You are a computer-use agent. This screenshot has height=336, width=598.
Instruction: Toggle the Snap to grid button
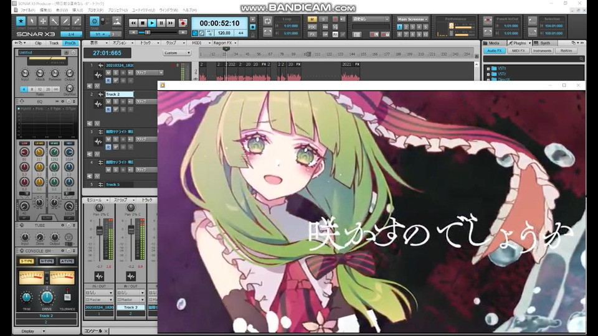pos(94,21)
